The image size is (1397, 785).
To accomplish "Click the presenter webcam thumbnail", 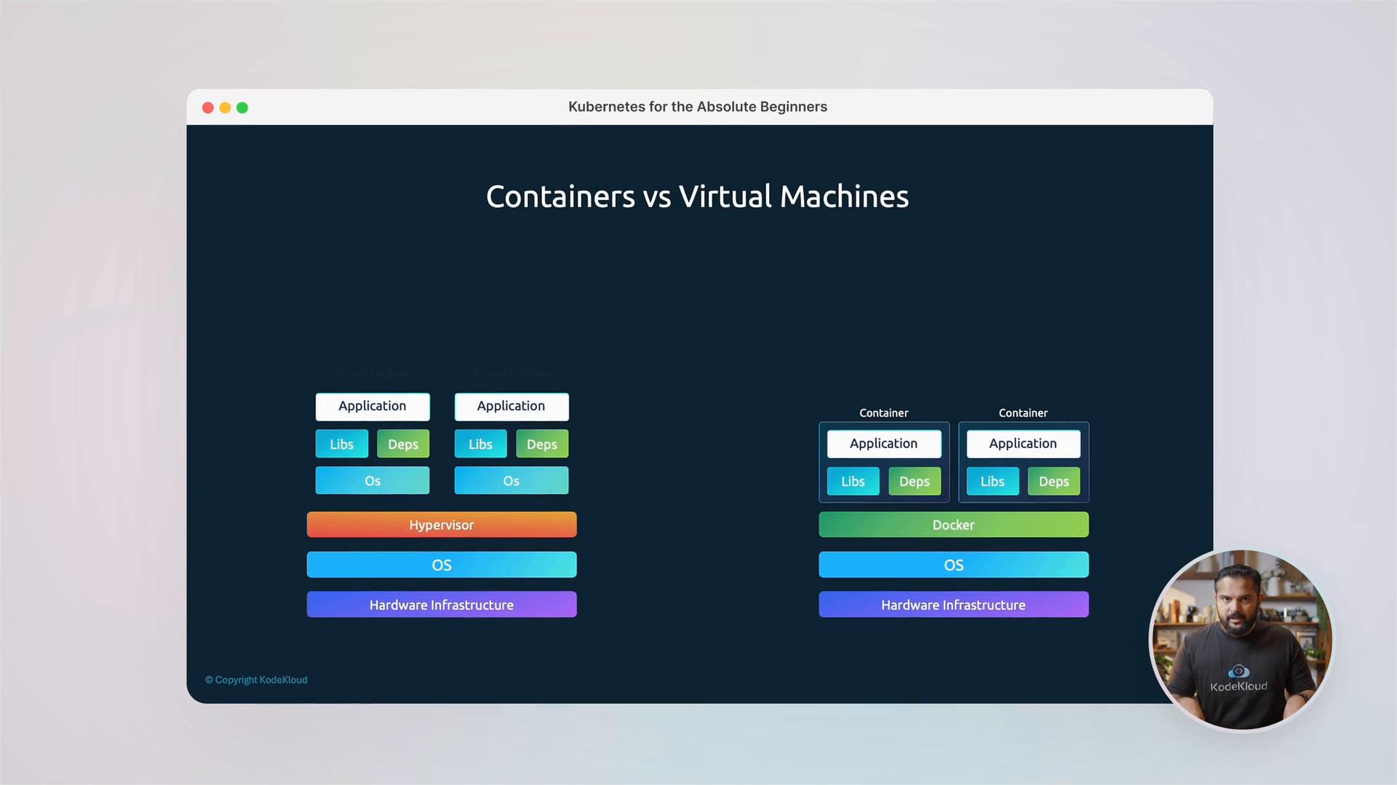I will (1241, 640).
